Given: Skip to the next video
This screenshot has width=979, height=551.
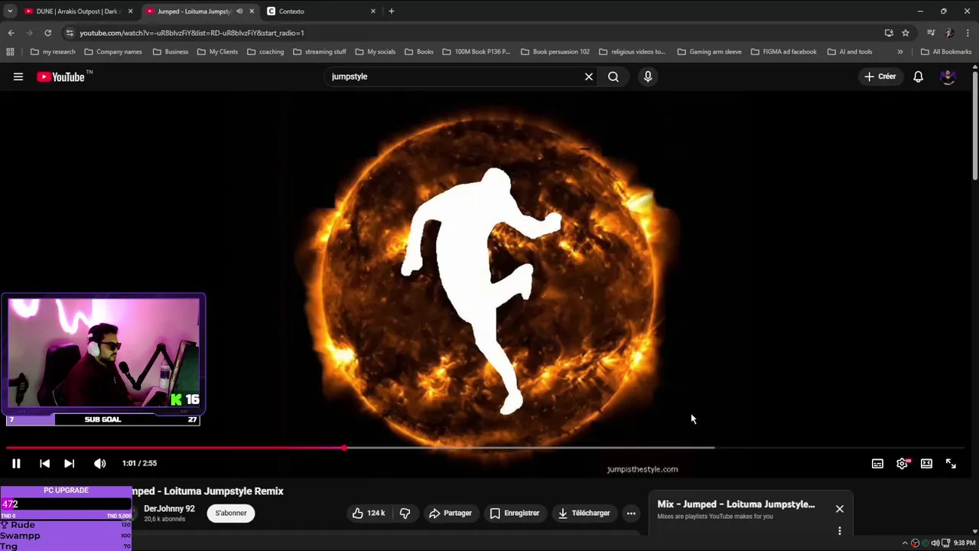Looking at the screenshot, I should tap(69, 463).
